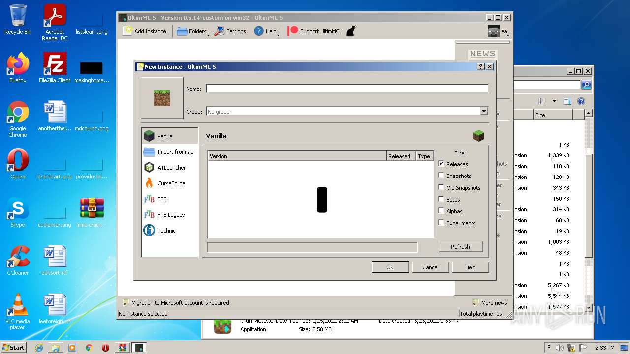Select FTB source

170,199
